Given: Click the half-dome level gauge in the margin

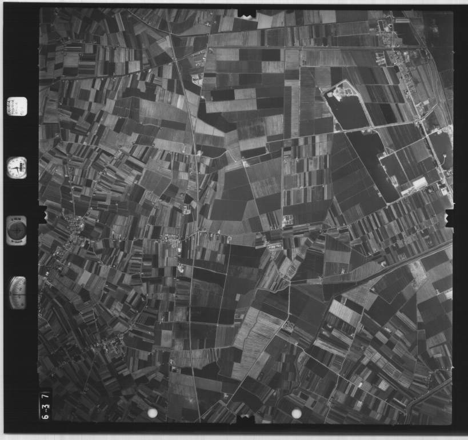Looking at the screenshot, I should coord(18,292).
